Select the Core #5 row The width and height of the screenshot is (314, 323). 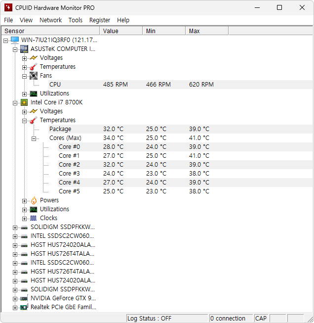pyautogui.click(x=185, y=191)
